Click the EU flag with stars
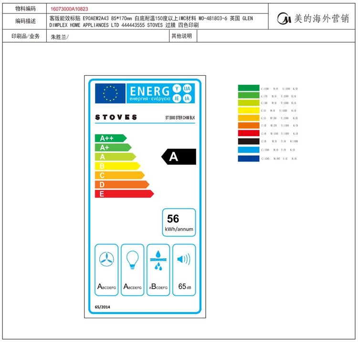The height and width of the screenshot is (342, 358). pyautogui.click(x=110, y=93)
